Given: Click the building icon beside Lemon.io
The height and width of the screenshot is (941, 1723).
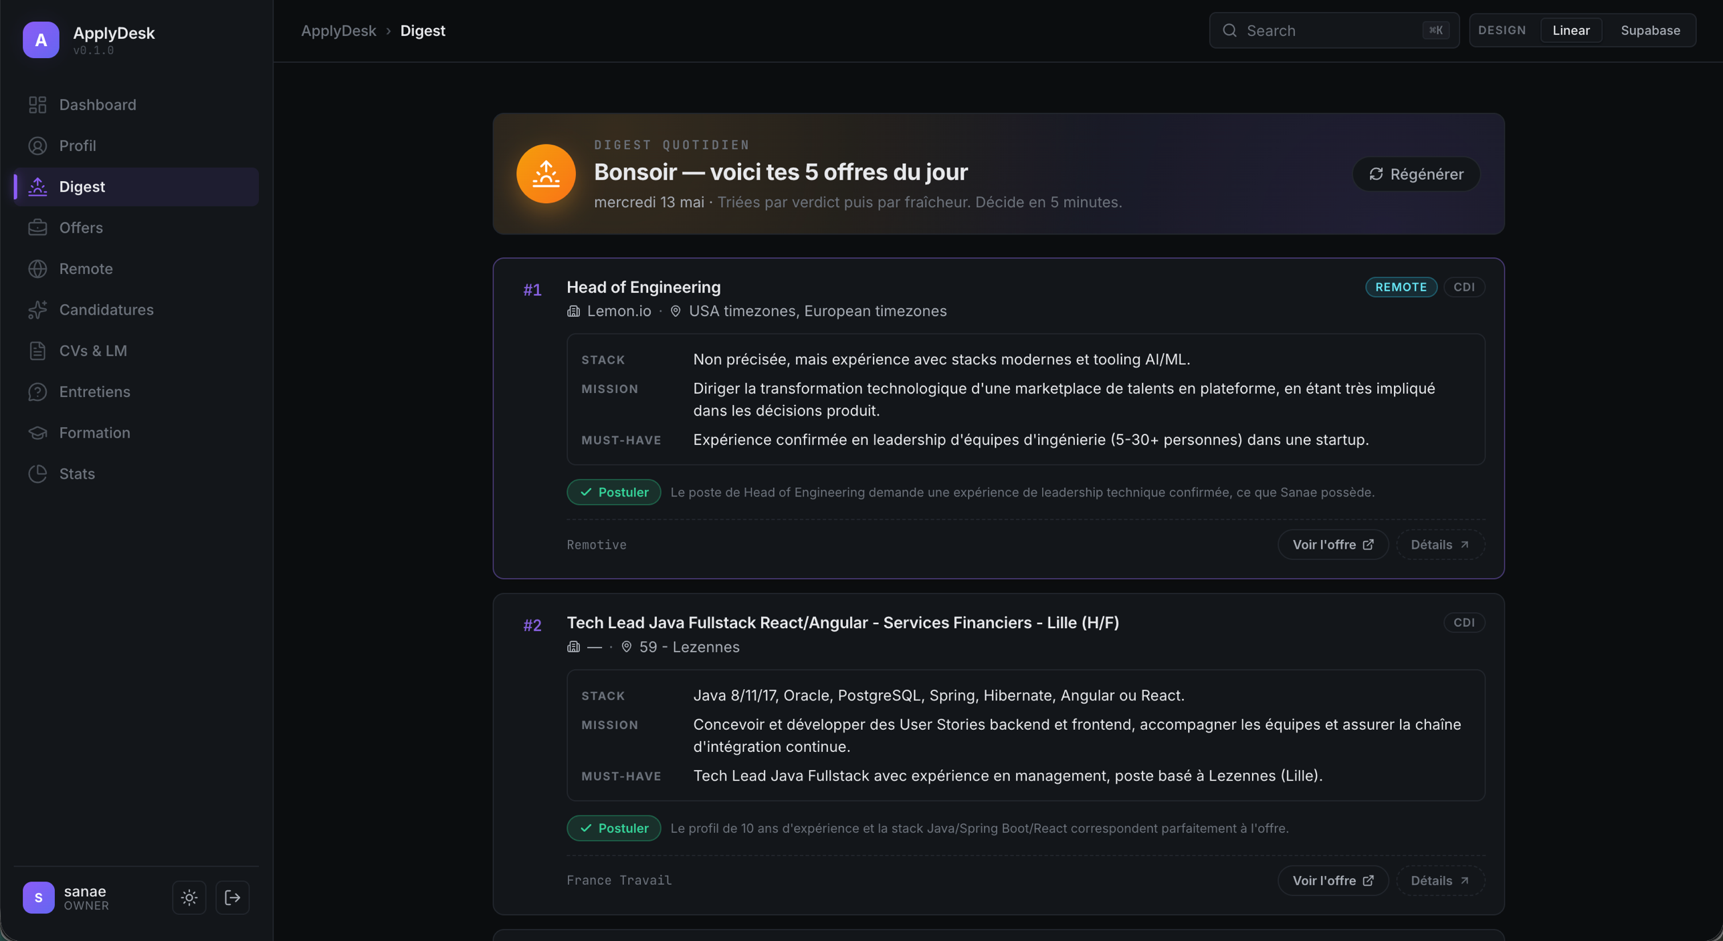Looking at the screenshot, I should coord(573,311).
